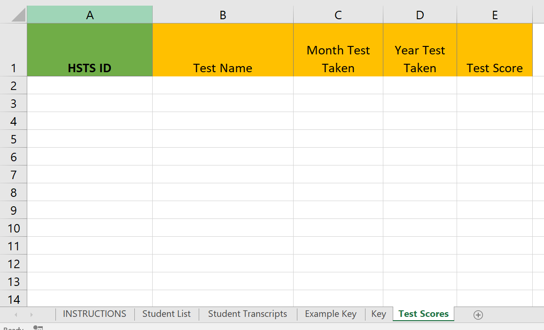Select column A header
The image size is (544, 330).
pos(90,15)
